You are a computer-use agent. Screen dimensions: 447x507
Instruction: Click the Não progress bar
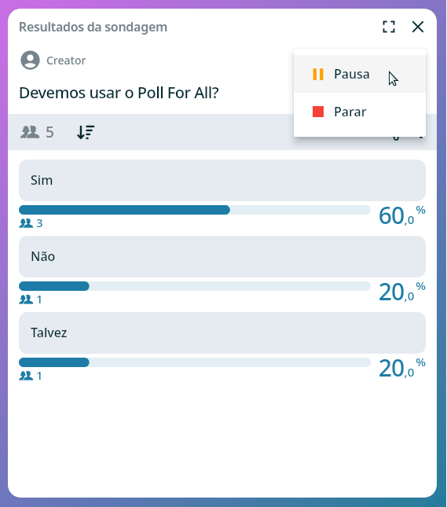(x=195, y=286)
